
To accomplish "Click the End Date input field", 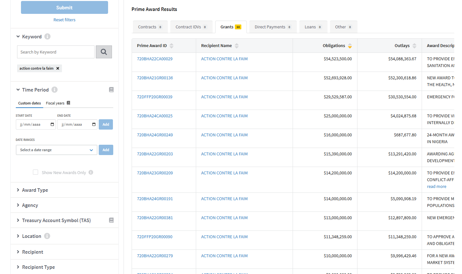I will [77, 124].
